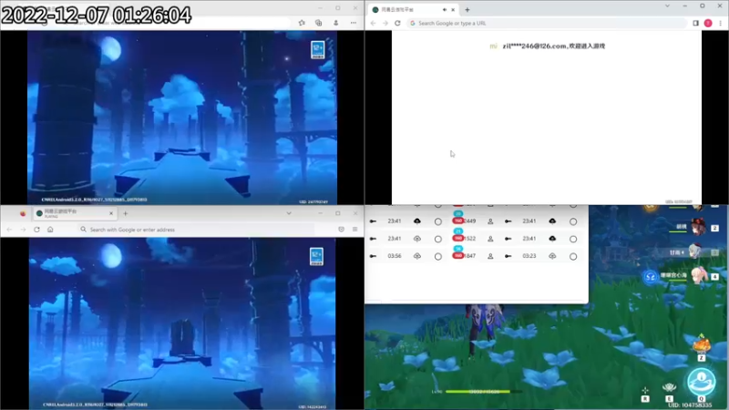Expand Chrome tab search chevron
The width and height of the screenshot is (729, 410).
tap(667, 6)
